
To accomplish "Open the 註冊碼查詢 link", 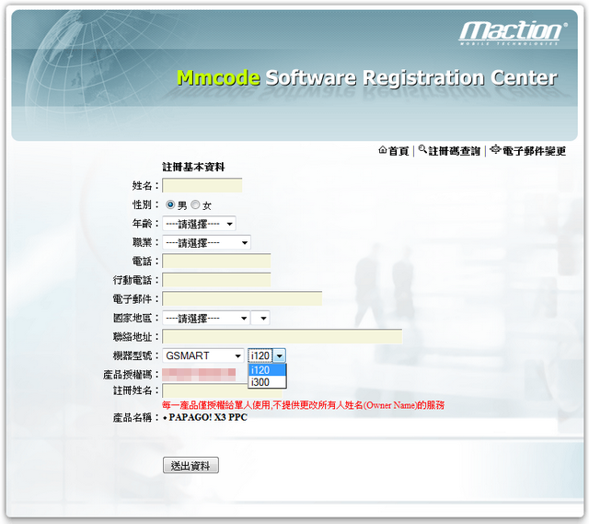I will click(454, 151).
